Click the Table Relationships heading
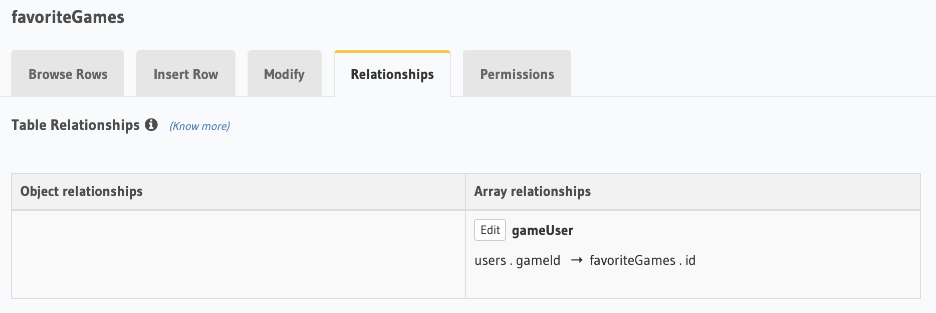936x313 pixels. click(76, 125)
